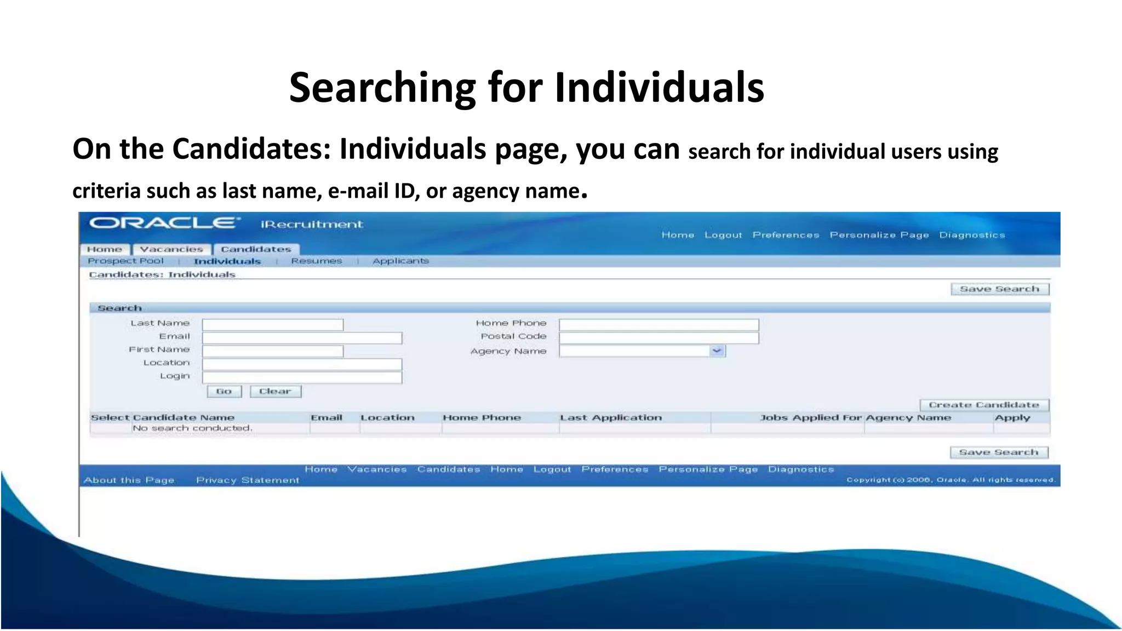Click Jobs Applied For column header

tap(811, 418)
